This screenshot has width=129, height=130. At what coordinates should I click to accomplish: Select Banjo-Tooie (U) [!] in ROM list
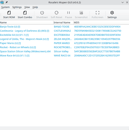[10, 27]
